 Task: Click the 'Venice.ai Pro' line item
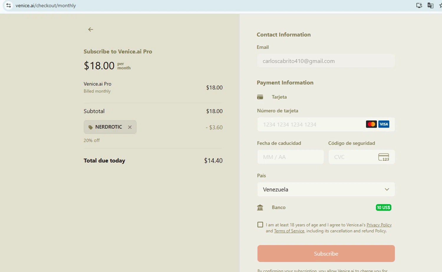coord(98,84)
